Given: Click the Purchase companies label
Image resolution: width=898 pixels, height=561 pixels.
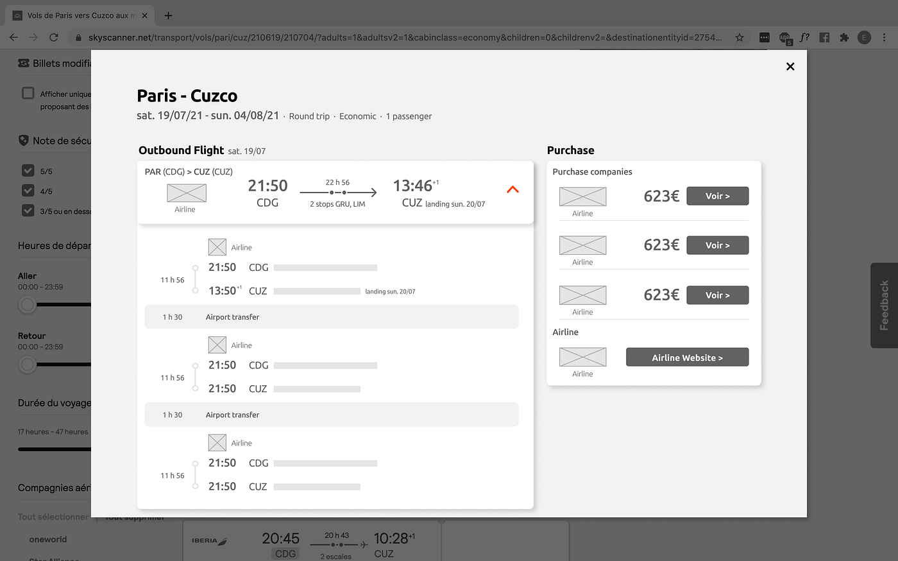Looking at the screenshot, I should coord(592,171).
